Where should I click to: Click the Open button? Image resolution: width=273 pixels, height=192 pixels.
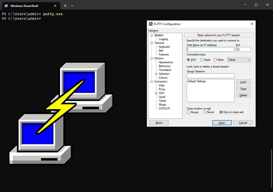coord(222,123)
